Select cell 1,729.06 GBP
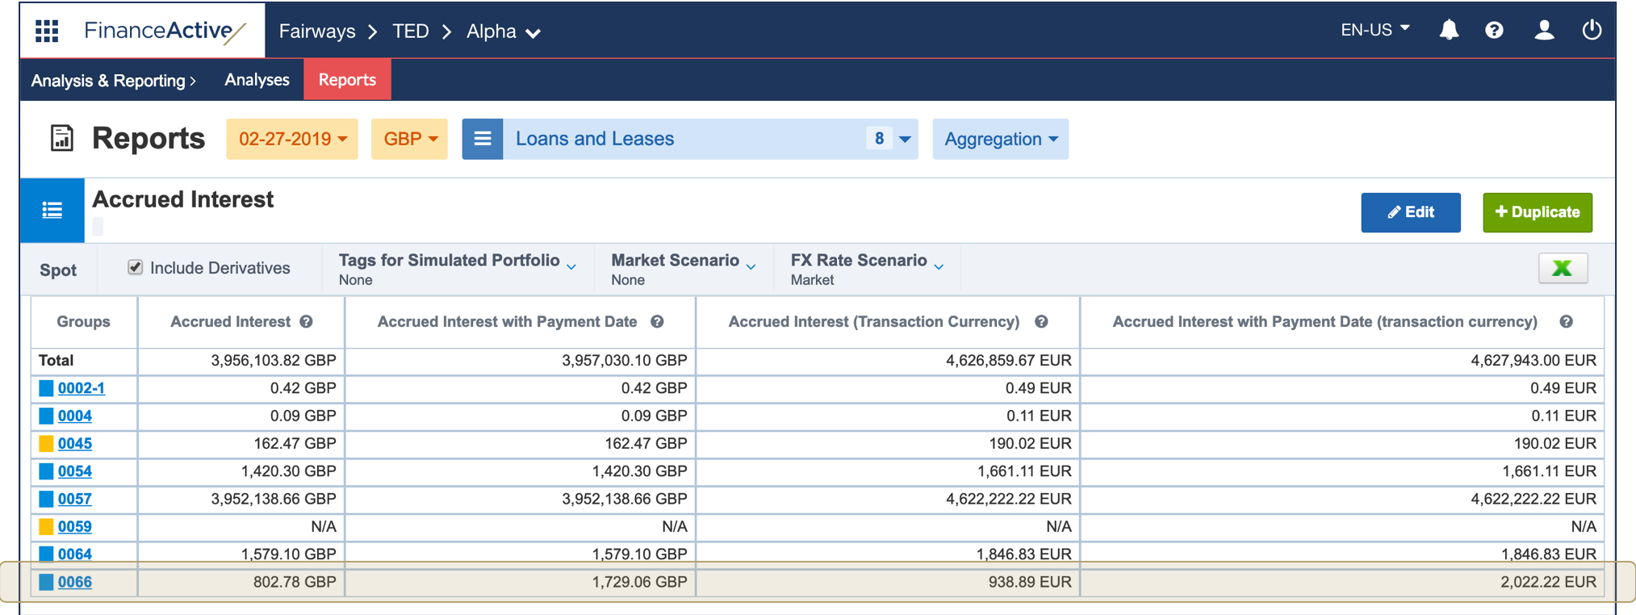 click(x=639, y=581)
